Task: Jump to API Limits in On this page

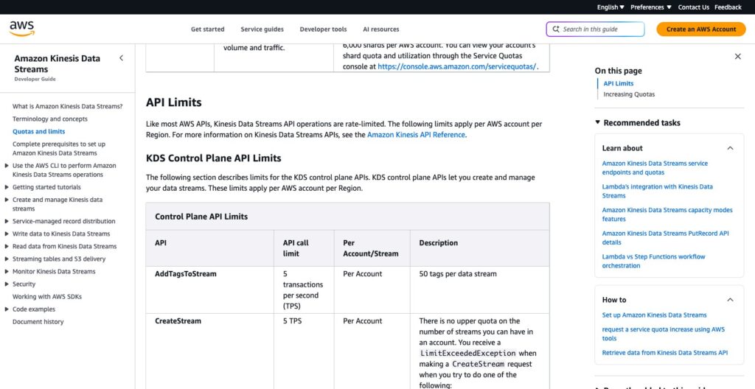Action: (619, 83)
